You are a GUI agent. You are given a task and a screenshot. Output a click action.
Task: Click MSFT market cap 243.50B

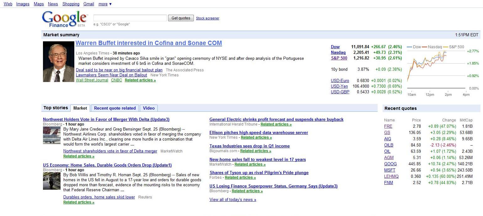[x=464, y=170]
